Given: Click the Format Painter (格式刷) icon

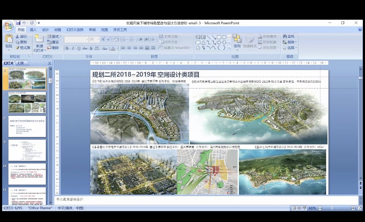Looking at the screenshot, I should click(x=23, y=48).
